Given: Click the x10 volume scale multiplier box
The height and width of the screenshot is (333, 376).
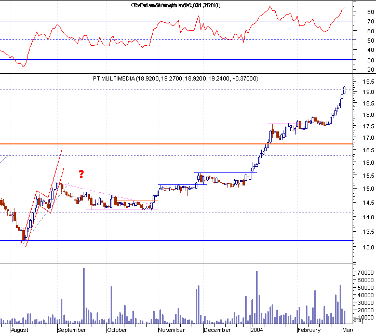Looking at the screenshot, I should [x=358, y=321].
